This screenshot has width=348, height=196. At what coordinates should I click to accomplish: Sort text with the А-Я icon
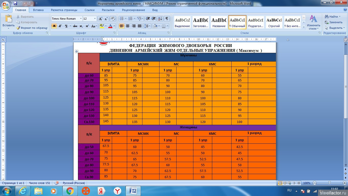pyautogui.click(x=160, y=19)
